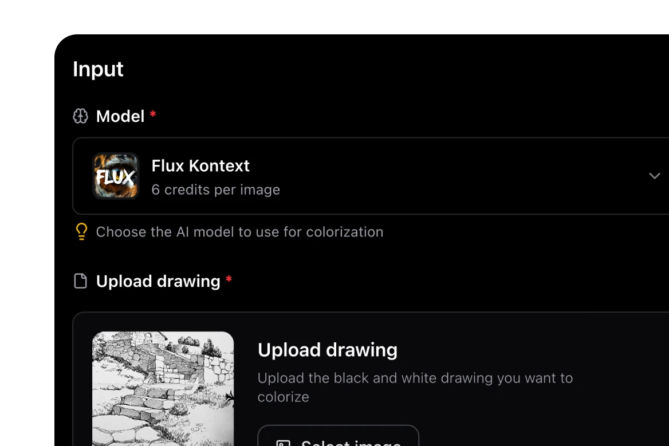Click the image icon in Select image button
The height and width of the screenshot is (446, 669).
pyautogui.click(x=283, y=443)
